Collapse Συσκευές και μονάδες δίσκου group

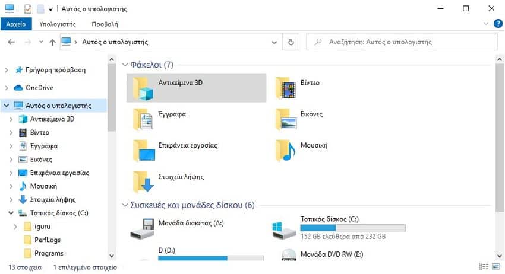click(125, 205)
